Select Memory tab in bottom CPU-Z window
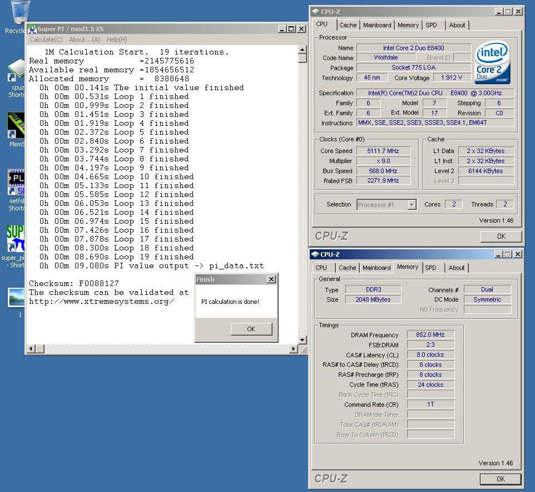The height and width of the screenshot is (492, 535). [x=408, y=267]
